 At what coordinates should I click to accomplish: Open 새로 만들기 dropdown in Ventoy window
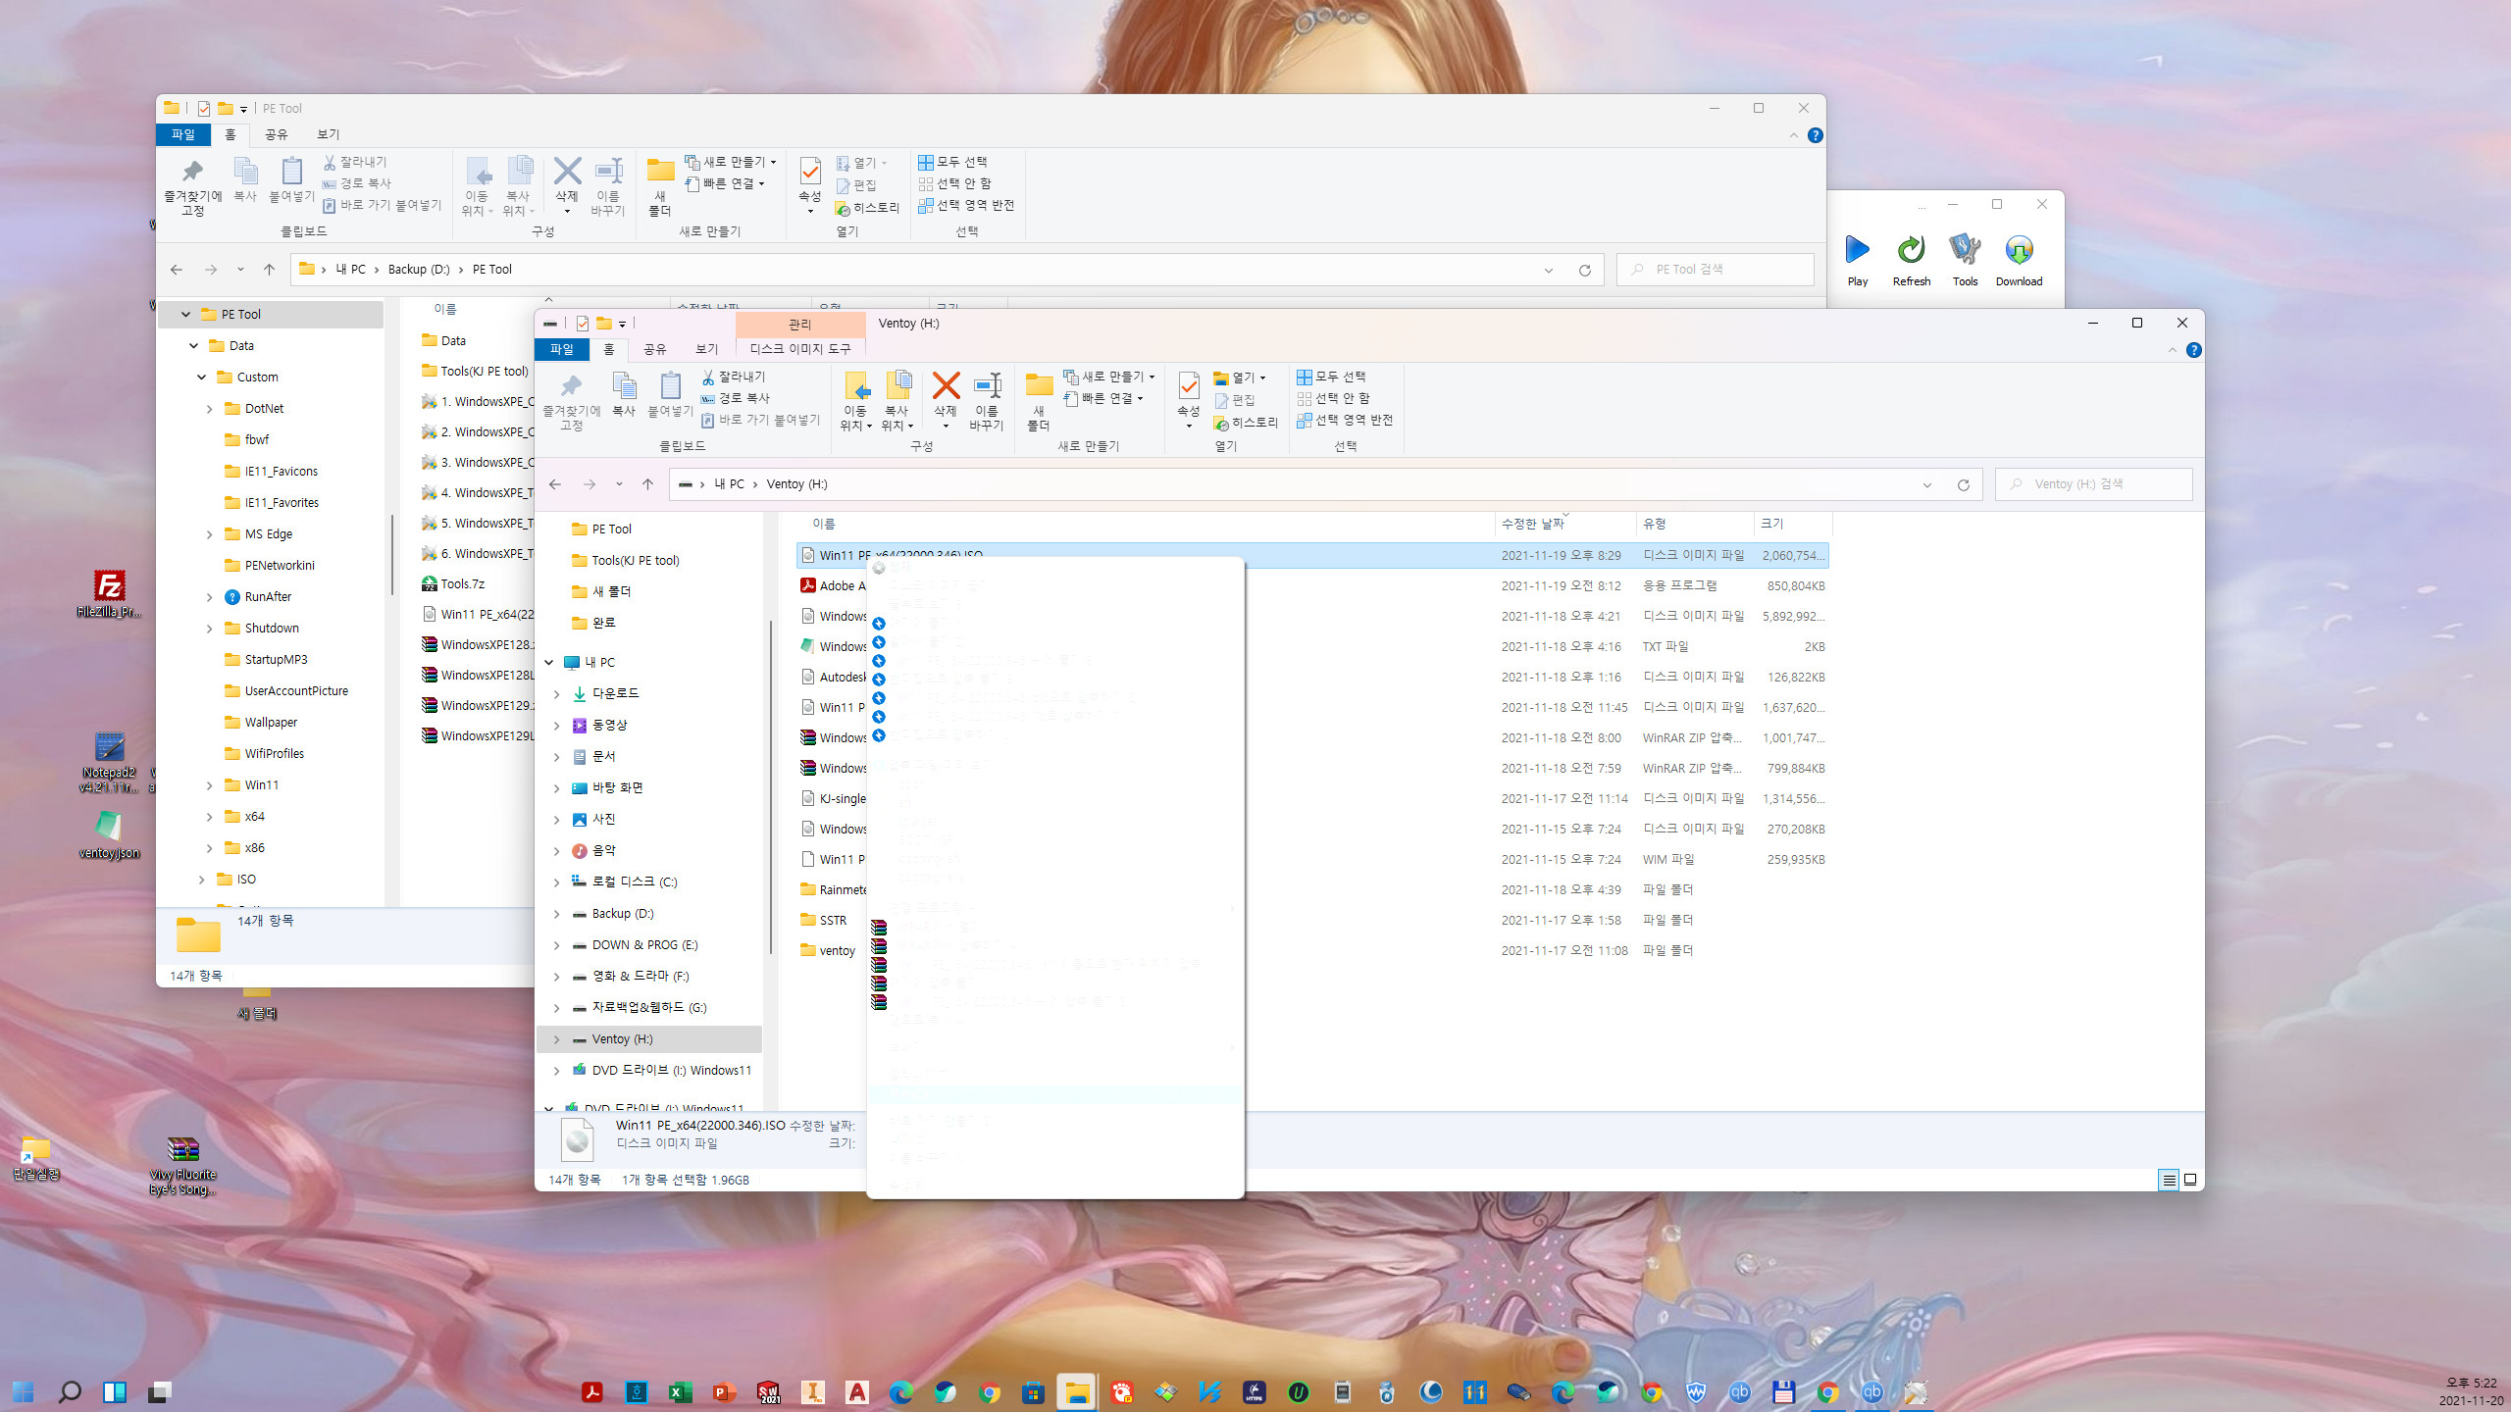[x=1110, y=377]
